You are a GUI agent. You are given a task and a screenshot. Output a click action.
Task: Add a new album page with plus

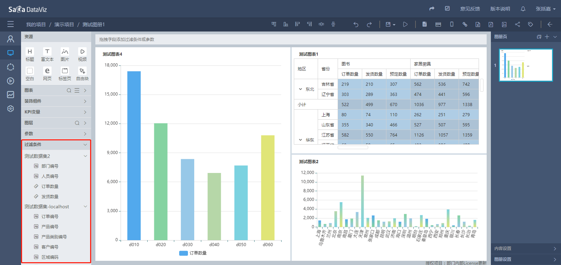[x=547, y=37]
